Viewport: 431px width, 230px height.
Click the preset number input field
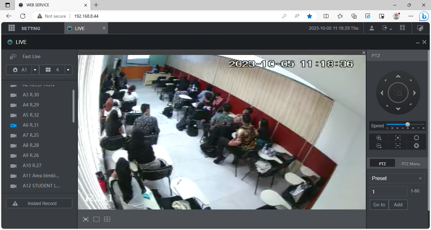coord(389,191)
